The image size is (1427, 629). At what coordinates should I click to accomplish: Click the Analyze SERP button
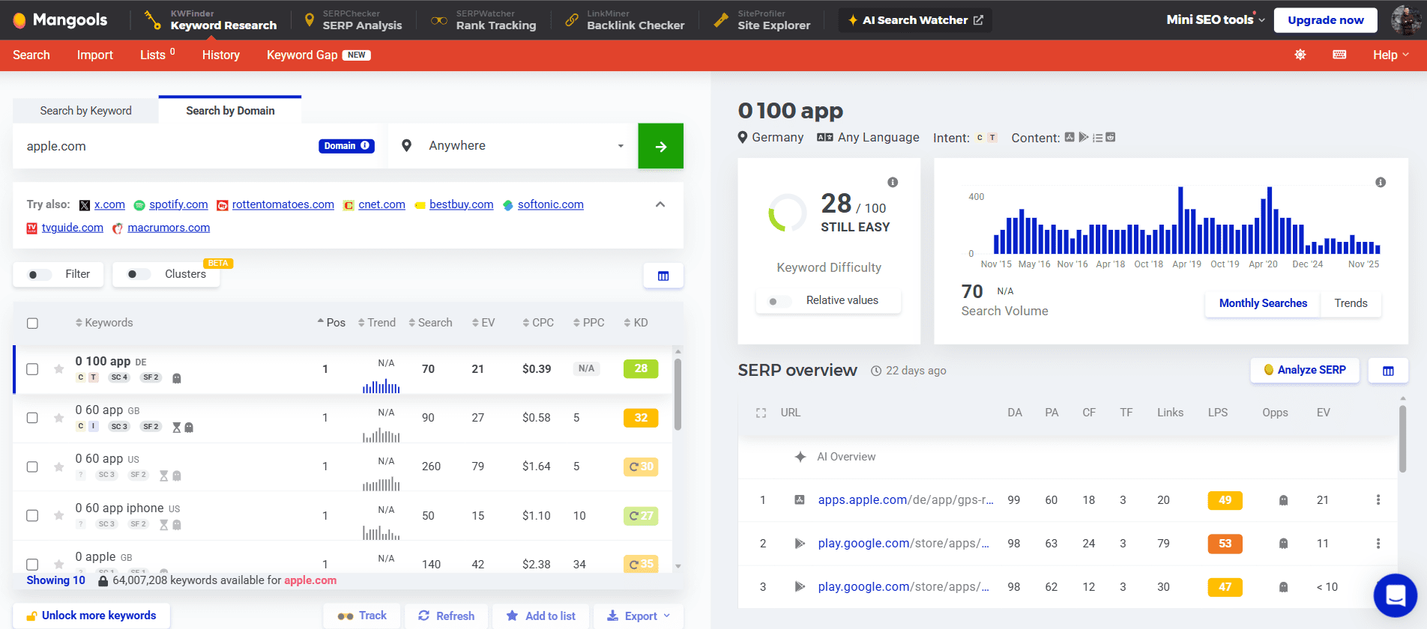pyautogui.click(x=1305, y=370)
